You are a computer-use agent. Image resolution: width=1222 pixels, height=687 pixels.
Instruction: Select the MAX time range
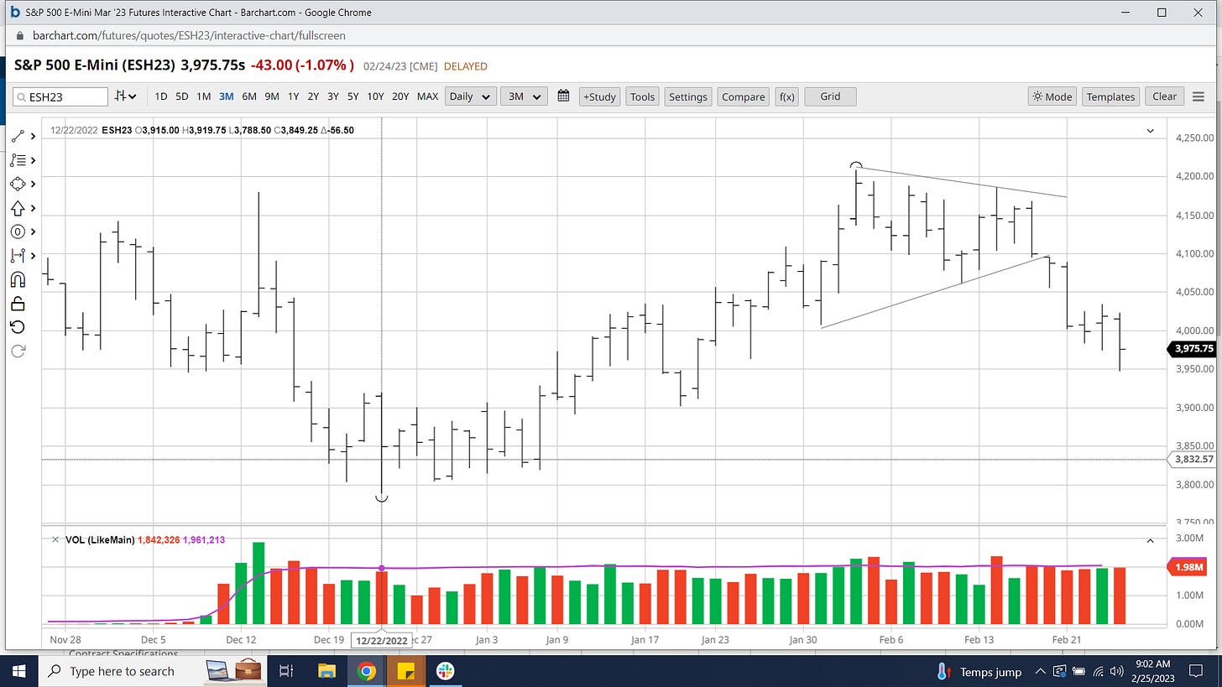[x=428, y=96]
